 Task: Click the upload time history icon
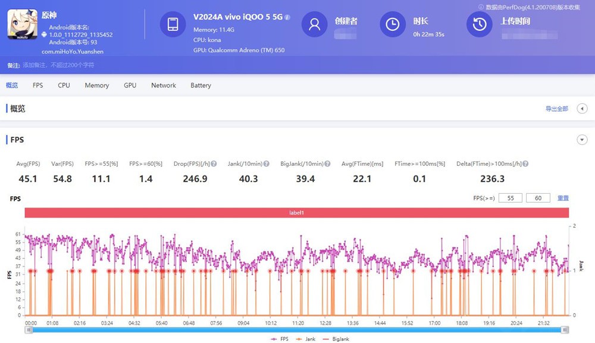coord(479,24)
